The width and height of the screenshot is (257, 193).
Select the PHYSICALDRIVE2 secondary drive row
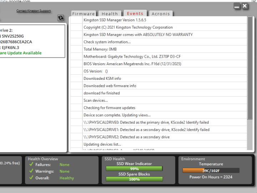click(x=158, y=137)
